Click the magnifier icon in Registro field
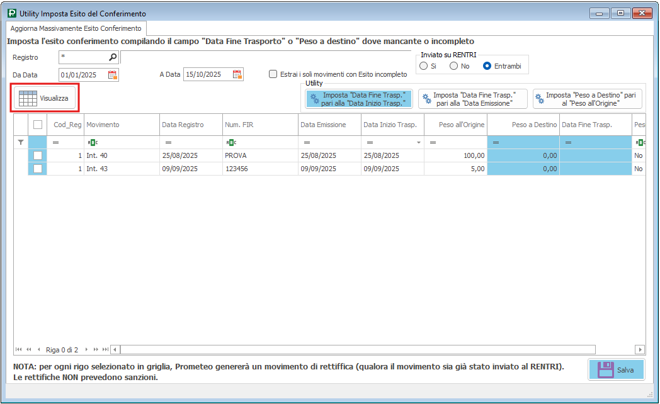This screenshot has width=660, height=404. [113, 57]
